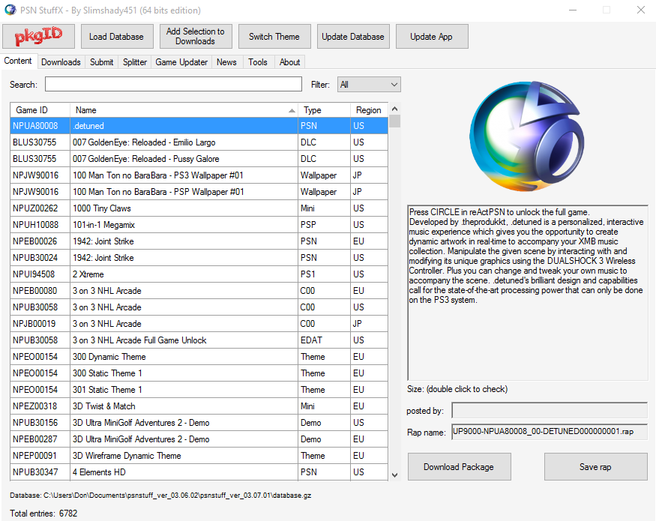Sort by the Game ID column header

(x=40, y=110)
